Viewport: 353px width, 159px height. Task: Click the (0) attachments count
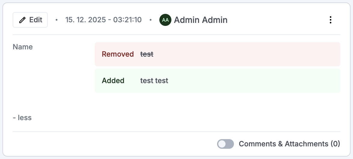coord(335,144)
